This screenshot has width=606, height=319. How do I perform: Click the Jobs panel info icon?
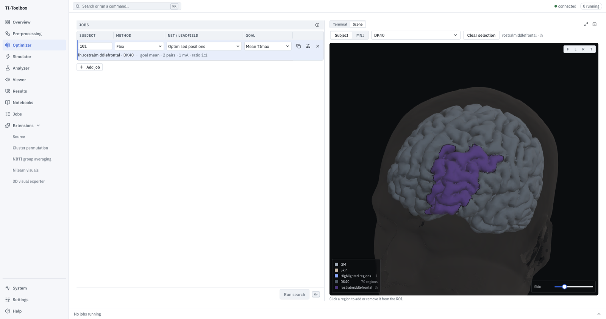click(317, 25)
